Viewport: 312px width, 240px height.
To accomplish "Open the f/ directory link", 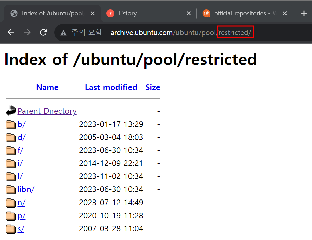I will point(20,150).
